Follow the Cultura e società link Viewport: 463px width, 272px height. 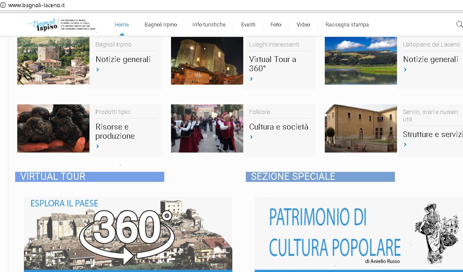[x=279, y=127]
